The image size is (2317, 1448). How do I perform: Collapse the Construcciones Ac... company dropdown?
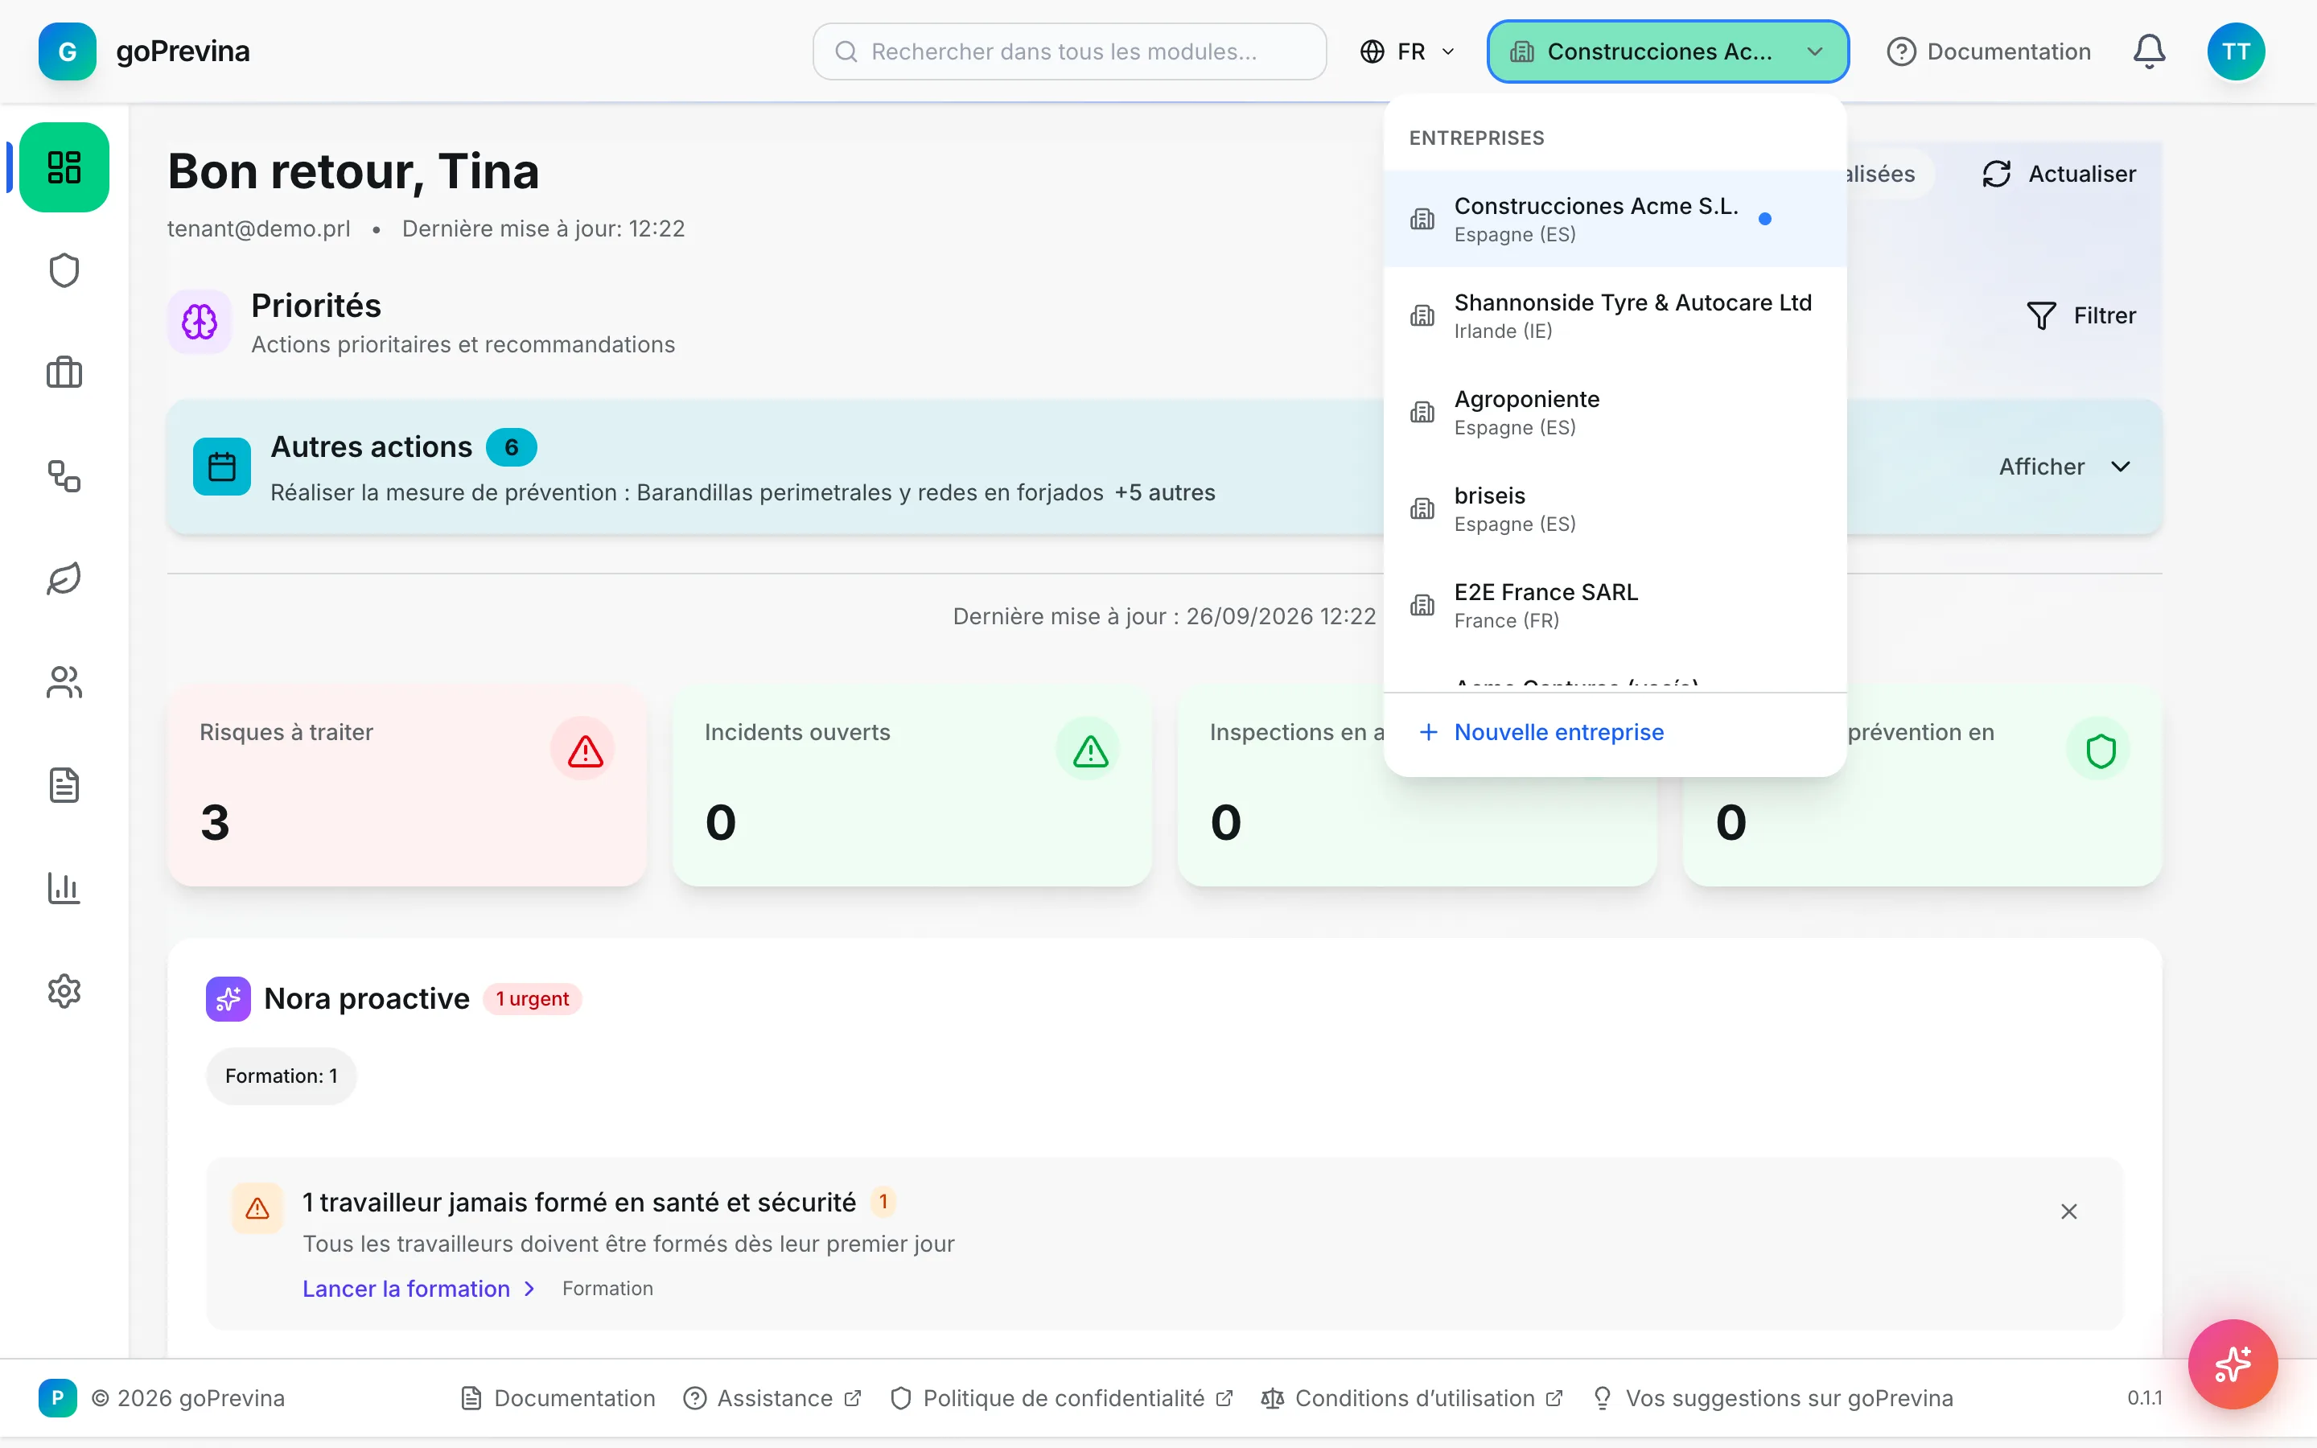(1667, 51)
